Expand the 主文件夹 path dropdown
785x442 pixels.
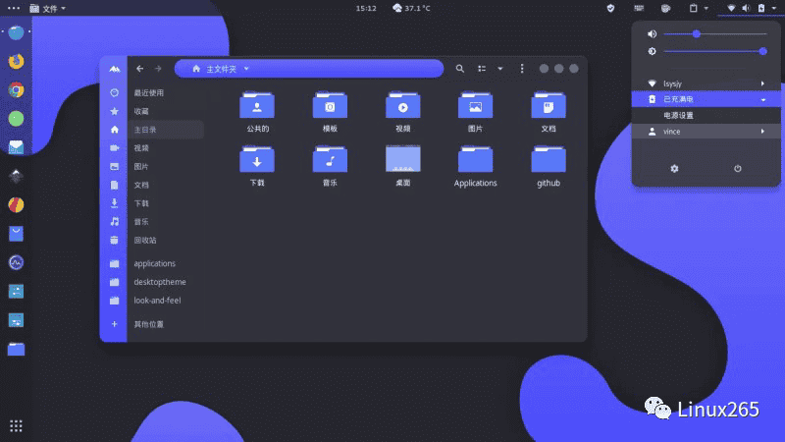pos(246,69)
